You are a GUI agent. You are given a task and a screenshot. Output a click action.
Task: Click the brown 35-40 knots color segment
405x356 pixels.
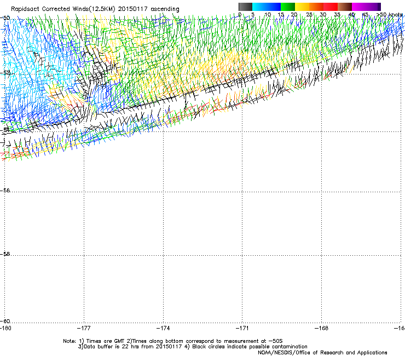(345, 7)
